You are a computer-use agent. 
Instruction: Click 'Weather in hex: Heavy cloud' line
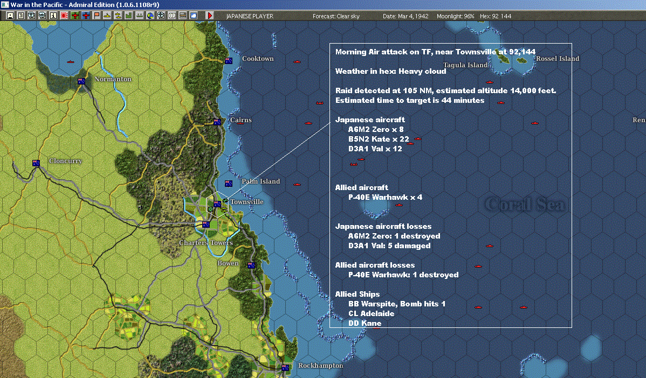390,71
